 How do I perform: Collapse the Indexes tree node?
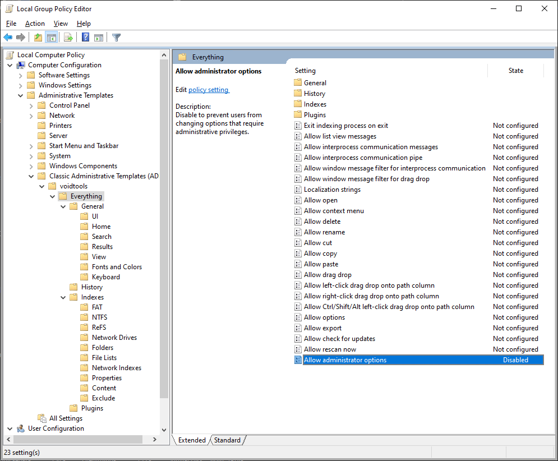(x=63, y=297)
